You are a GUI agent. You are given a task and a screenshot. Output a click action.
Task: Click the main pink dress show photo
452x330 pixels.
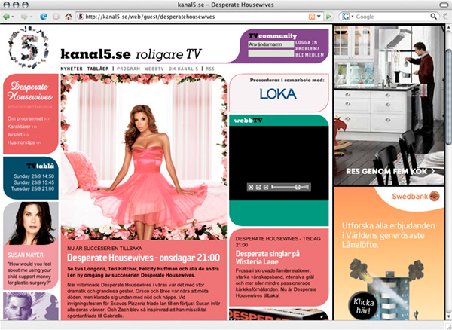coord(144,157)
